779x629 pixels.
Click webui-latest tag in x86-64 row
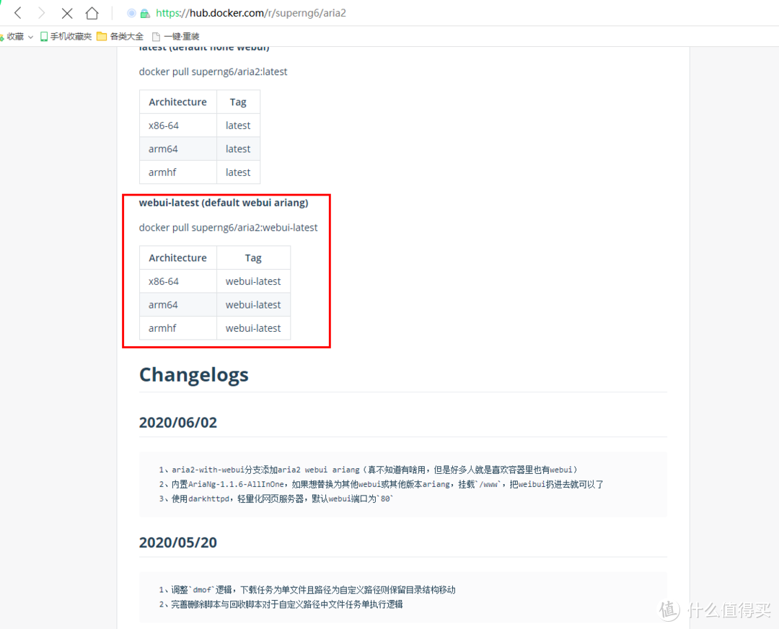253,281
